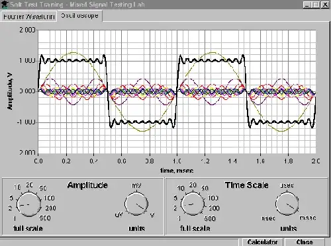Set Time Scale full scale to 500

click(x=210, y=218)
